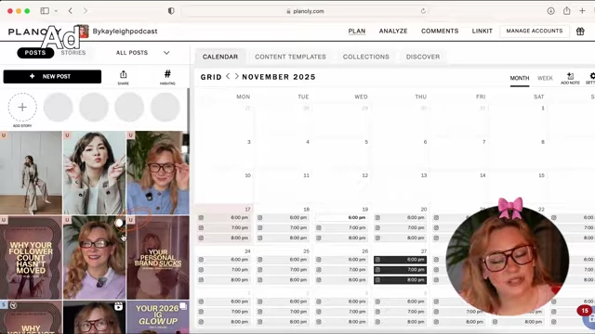Open the Calendar tab
The image size is (595, 334).
tap(220, 57)
